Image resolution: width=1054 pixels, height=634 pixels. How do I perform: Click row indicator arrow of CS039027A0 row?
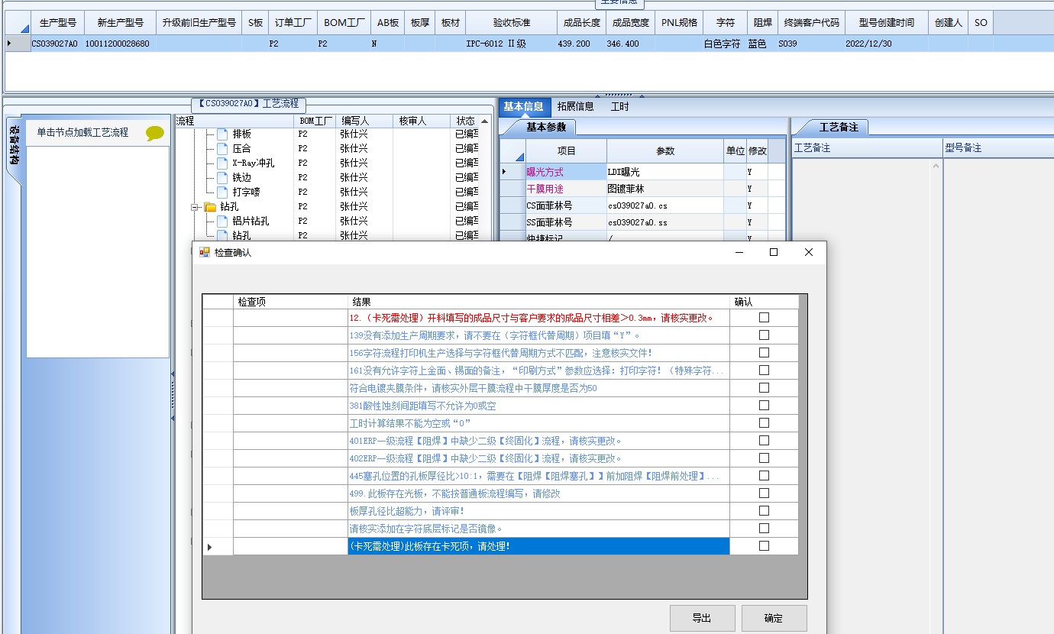point(11,44)
